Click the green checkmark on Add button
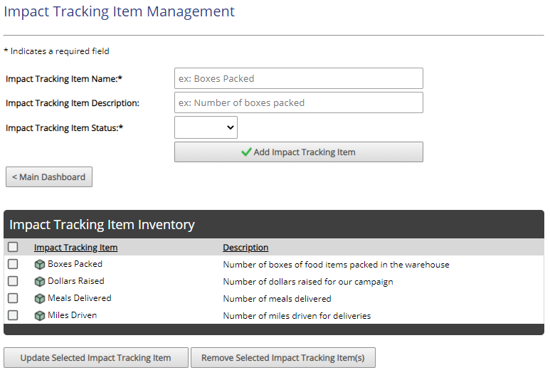Screen dimensions: 550x375 246,152
